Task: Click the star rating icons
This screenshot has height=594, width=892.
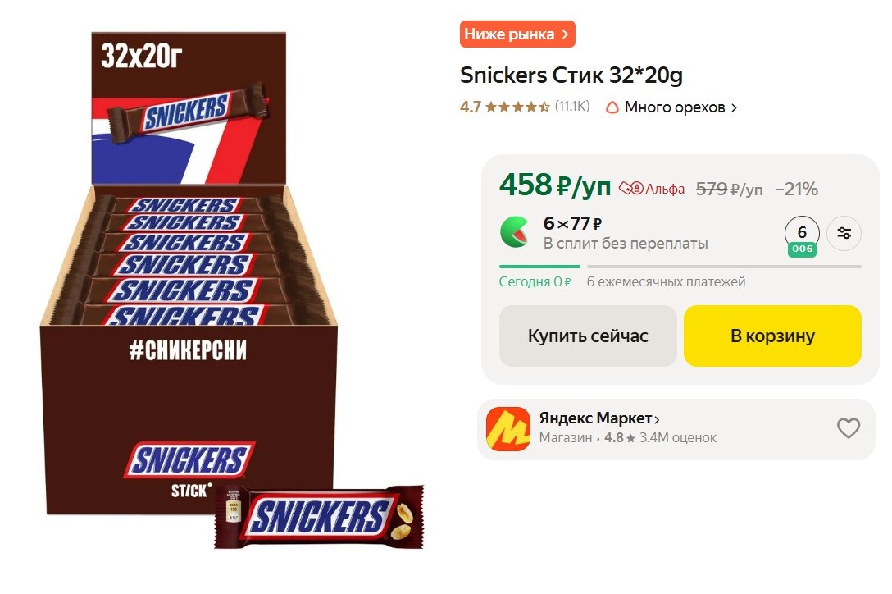Action: pyautogui.click(x=517, y=107)
